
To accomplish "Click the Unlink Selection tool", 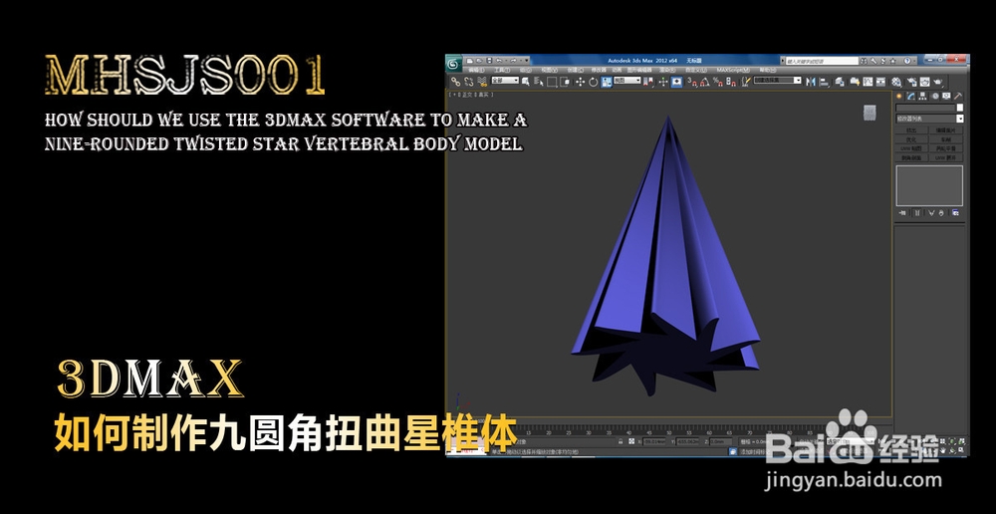I will click(x=469, y=82).
